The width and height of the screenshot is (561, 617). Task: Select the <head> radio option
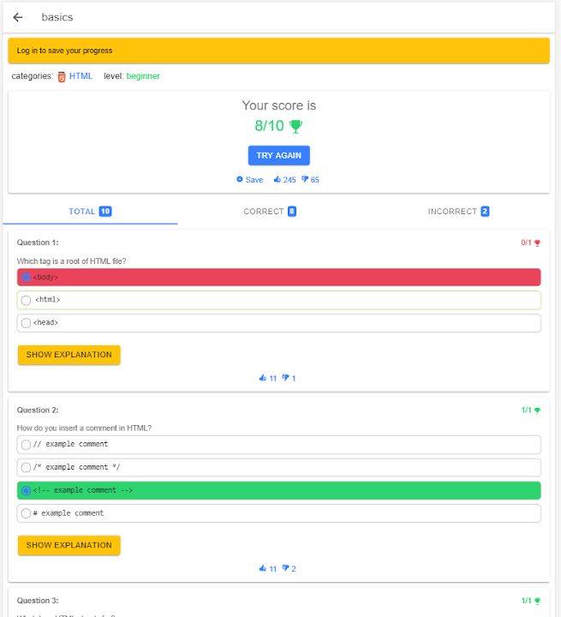(x=26, y=323)
